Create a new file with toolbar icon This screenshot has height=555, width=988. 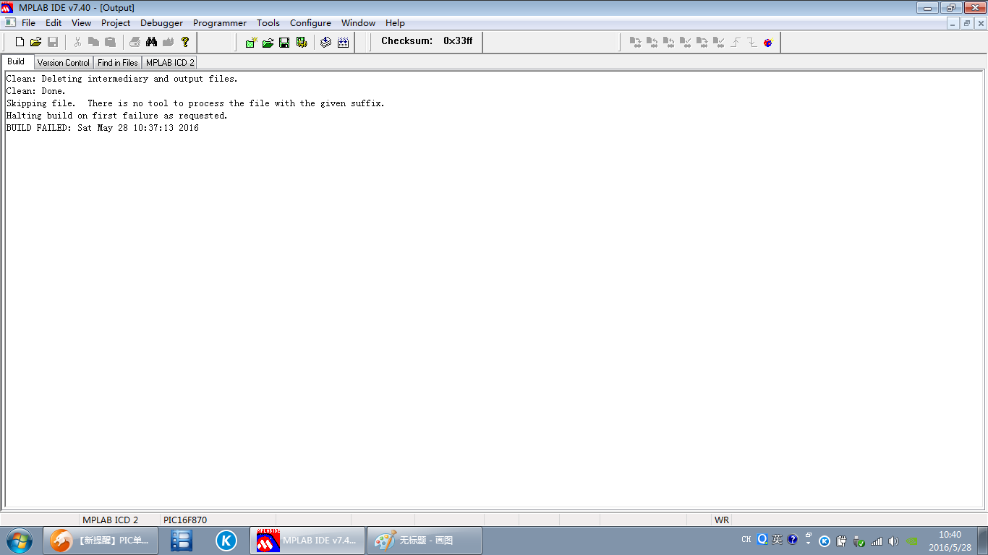[20, 42]
